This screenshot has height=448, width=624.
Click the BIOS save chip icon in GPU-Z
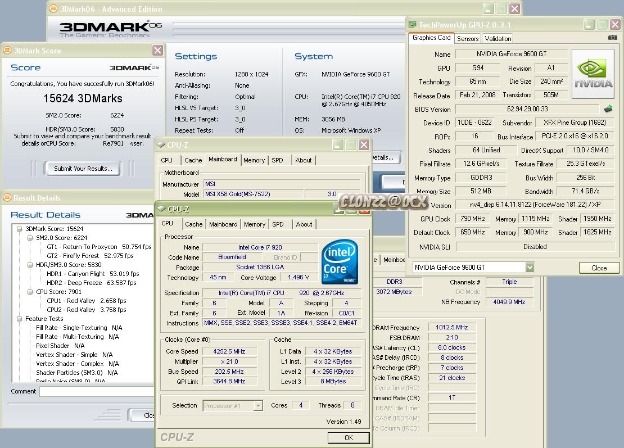tap(608, 108)
